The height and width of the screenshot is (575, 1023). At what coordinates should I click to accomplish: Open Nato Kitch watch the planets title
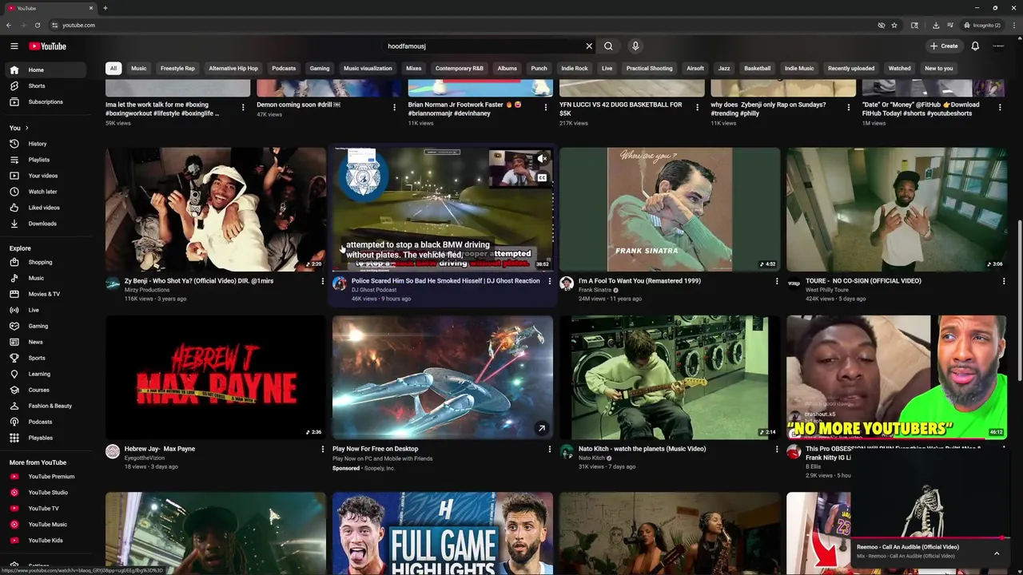(x=643, y=449)
